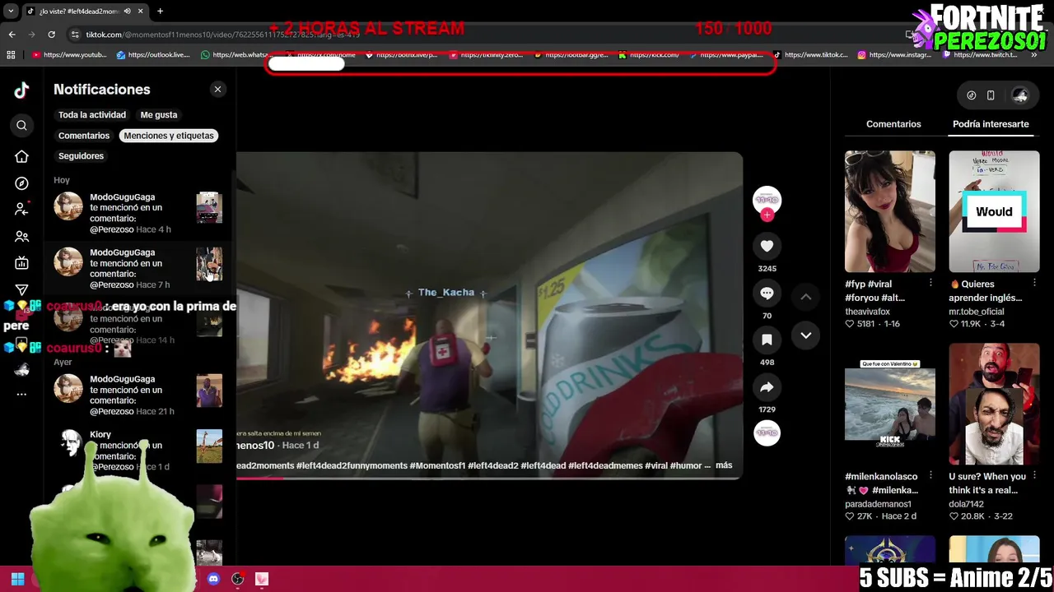Switch to the 'Podría interesarte' tab
Screen dimensions: 1054x592
[x=991, y=124]
